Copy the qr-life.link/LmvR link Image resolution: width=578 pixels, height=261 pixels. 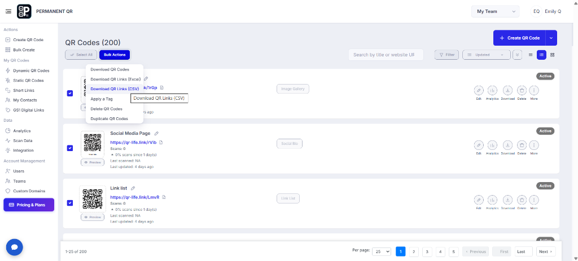(164, 197)
